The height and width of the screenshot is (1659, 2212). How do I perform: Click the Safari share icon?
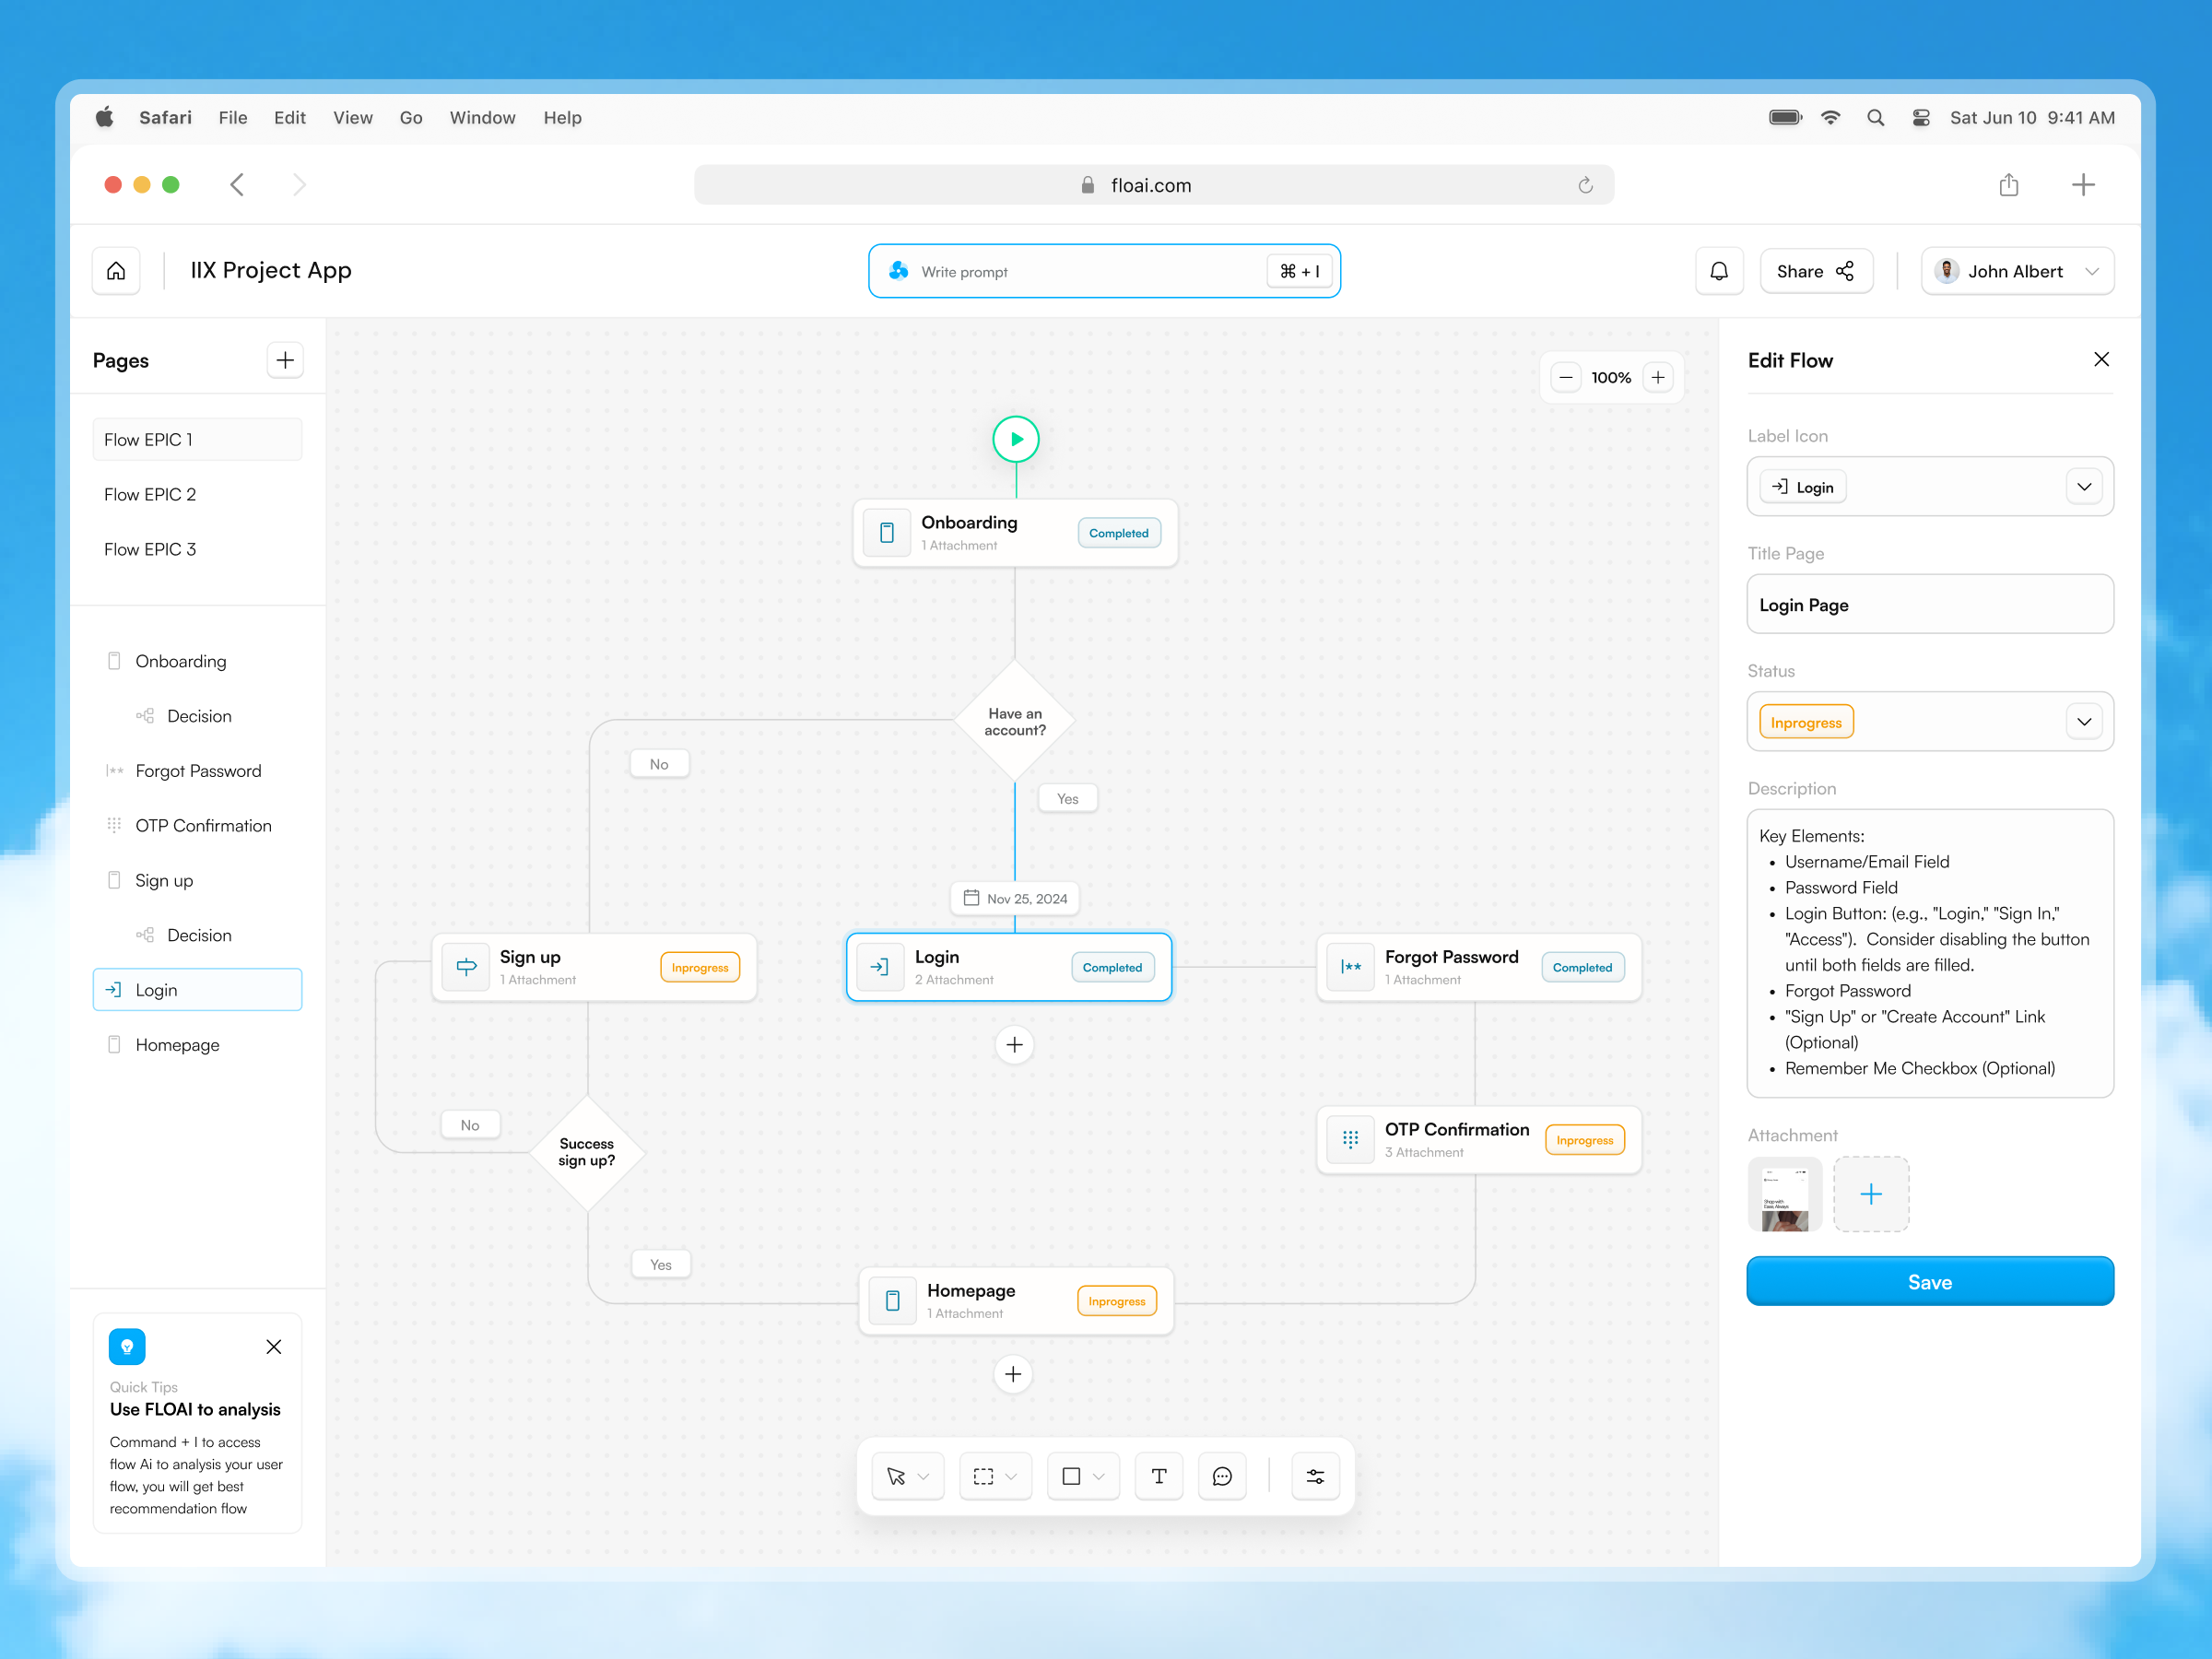click(x=2008, y=185)
